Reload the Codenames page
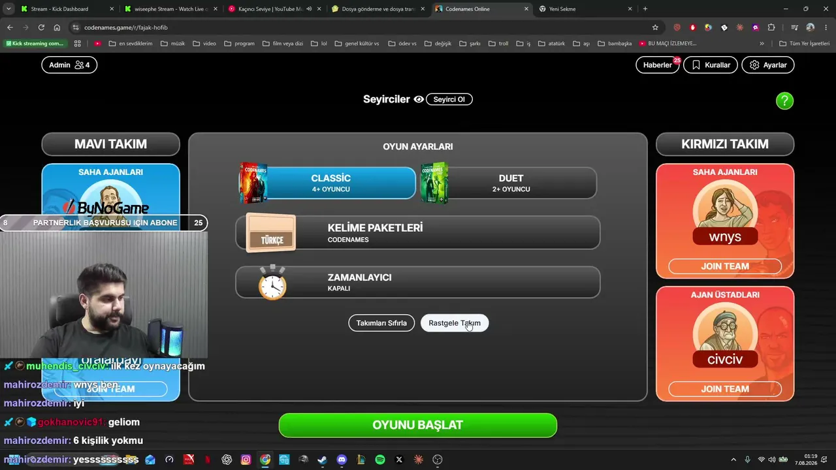The image size is (836, 470). click(x=41, y=27)
